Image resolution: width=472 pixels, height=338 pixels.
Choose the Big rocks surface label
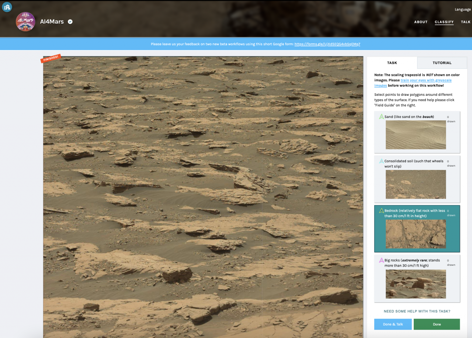[412, 263]
